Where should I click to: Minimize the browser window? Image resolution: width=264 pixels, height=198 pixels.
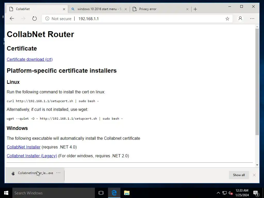(230, 6)
